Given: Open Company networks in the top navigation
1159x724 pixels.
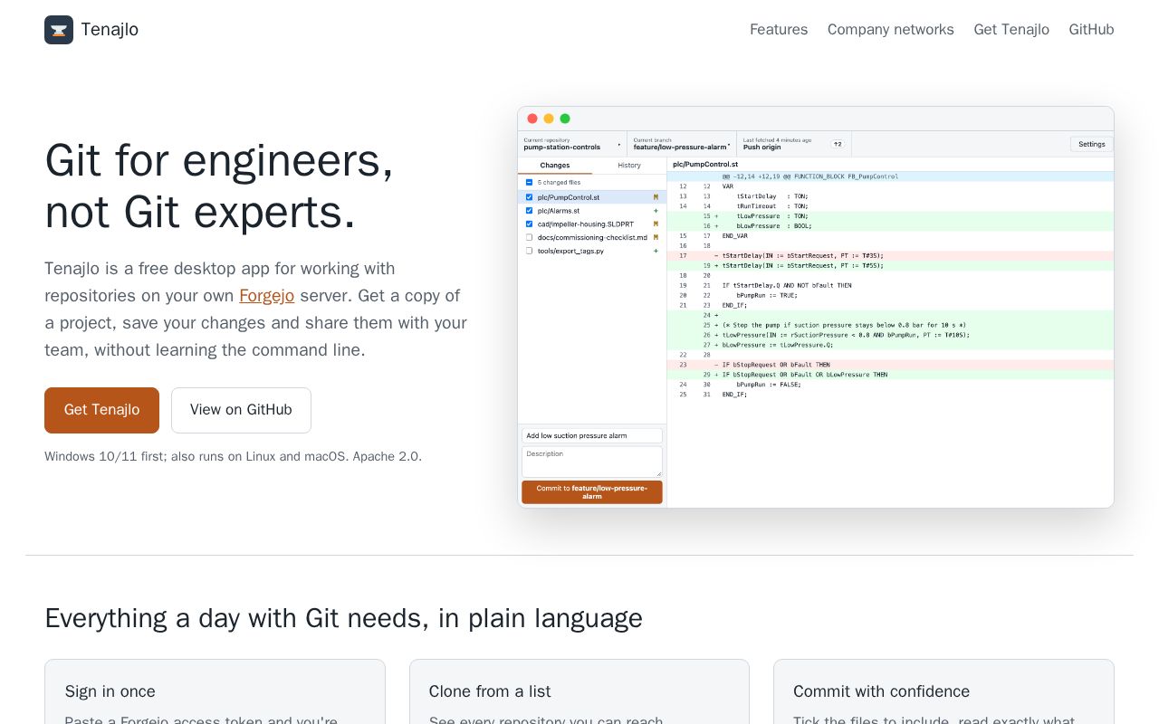Looking at the screenshot, I should click(x=891, y=30).
